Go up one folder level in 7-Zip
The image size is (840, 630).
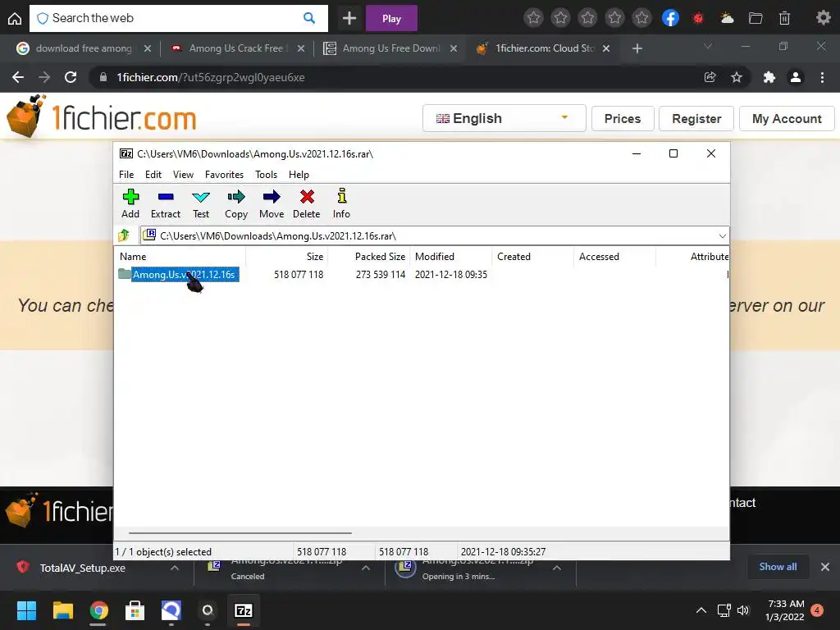(x=124, y=235)
